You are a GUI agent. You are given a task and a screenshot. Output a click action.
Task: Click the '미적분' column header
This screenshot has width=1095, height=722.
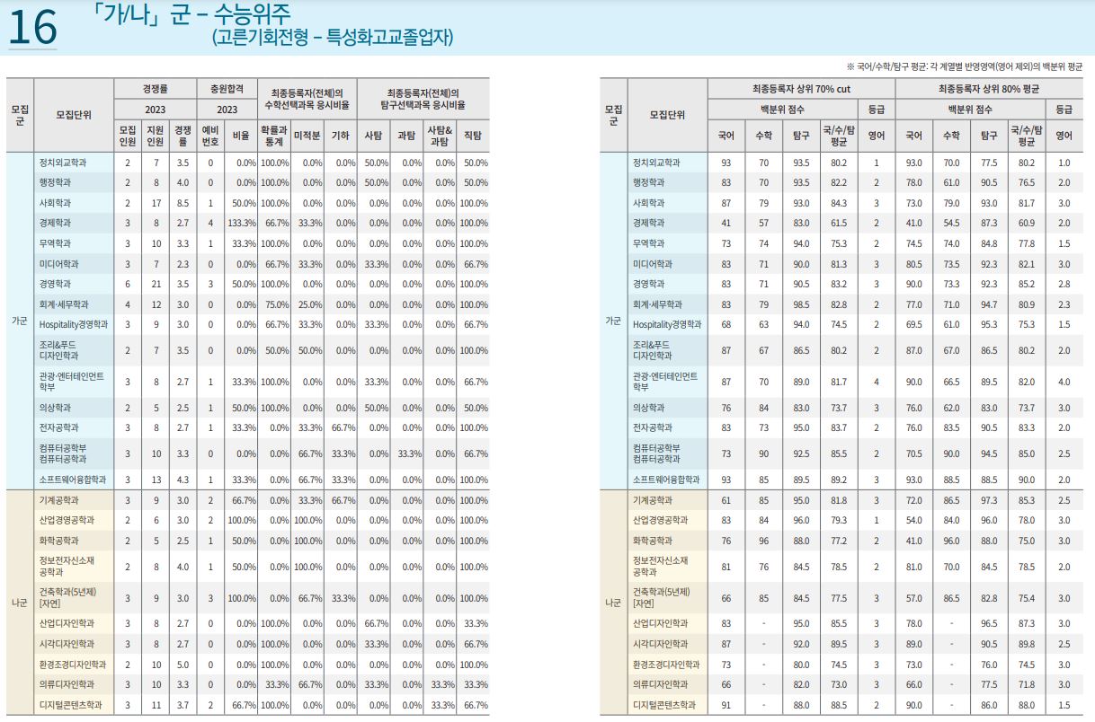(308, 136)
